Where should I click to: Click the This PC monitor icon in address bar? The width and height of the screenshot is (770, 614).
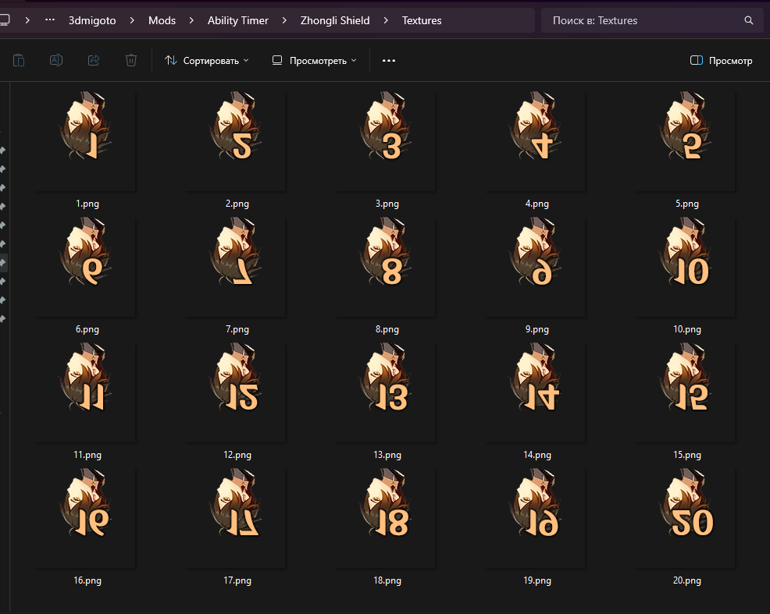tap(5, 20)
